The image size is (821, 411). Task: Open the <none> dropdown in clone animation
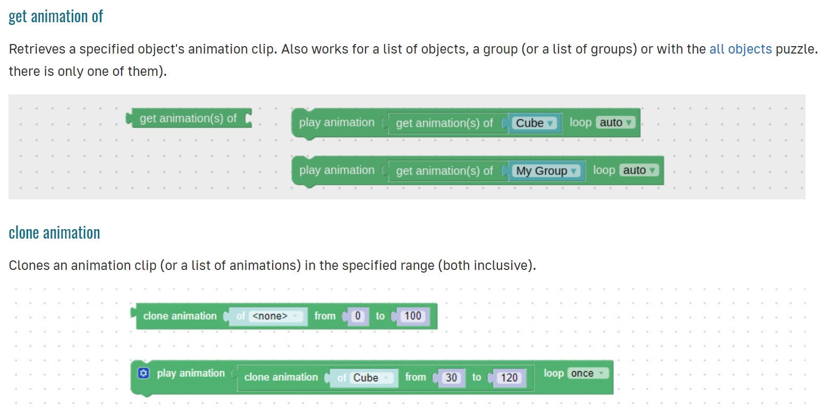[276, 316]
